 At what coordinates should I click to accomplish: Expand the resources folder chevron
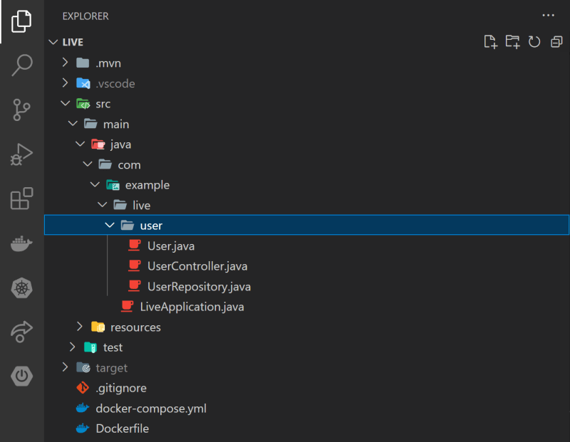tap(80, 327)
